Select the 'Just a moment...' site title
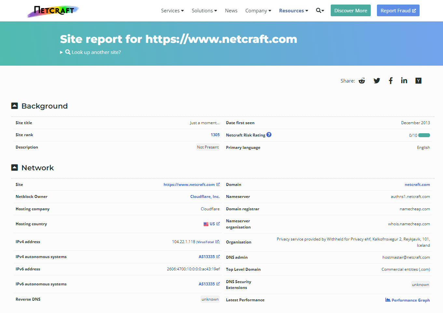This screenshot has width=443, height=313. coord(205,123)
